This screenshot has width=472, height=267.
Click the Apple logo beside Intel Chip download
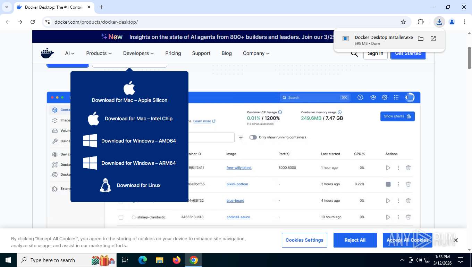click(x=93, y=119)
